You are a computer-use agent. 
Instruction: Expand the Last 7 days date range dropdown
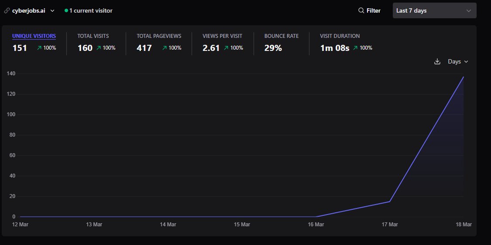[x=435, y=10]
